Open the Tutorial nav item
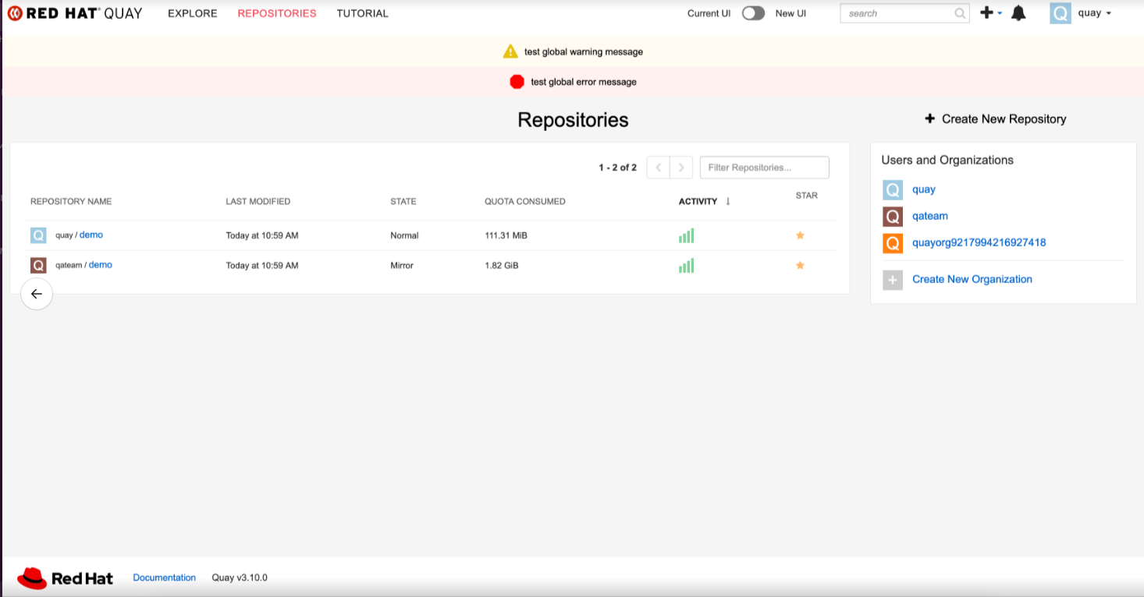This screenshot has width=1144, height=597. 362,13
